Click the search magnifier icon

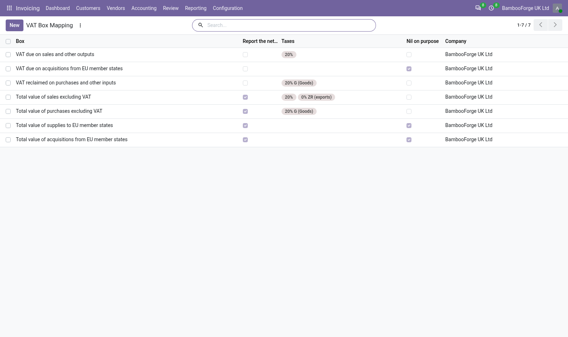(x=201, y=25)
